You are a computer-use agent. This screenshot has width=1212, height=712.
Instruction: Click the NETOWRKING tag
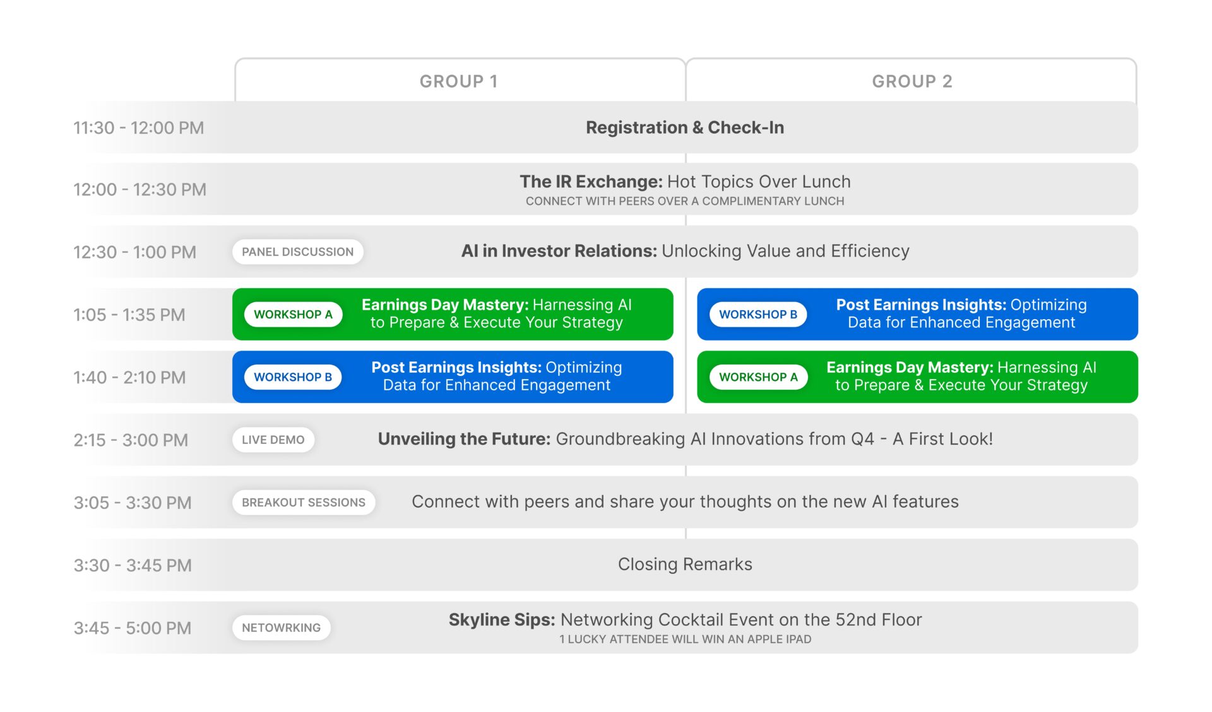click(281, 627)
